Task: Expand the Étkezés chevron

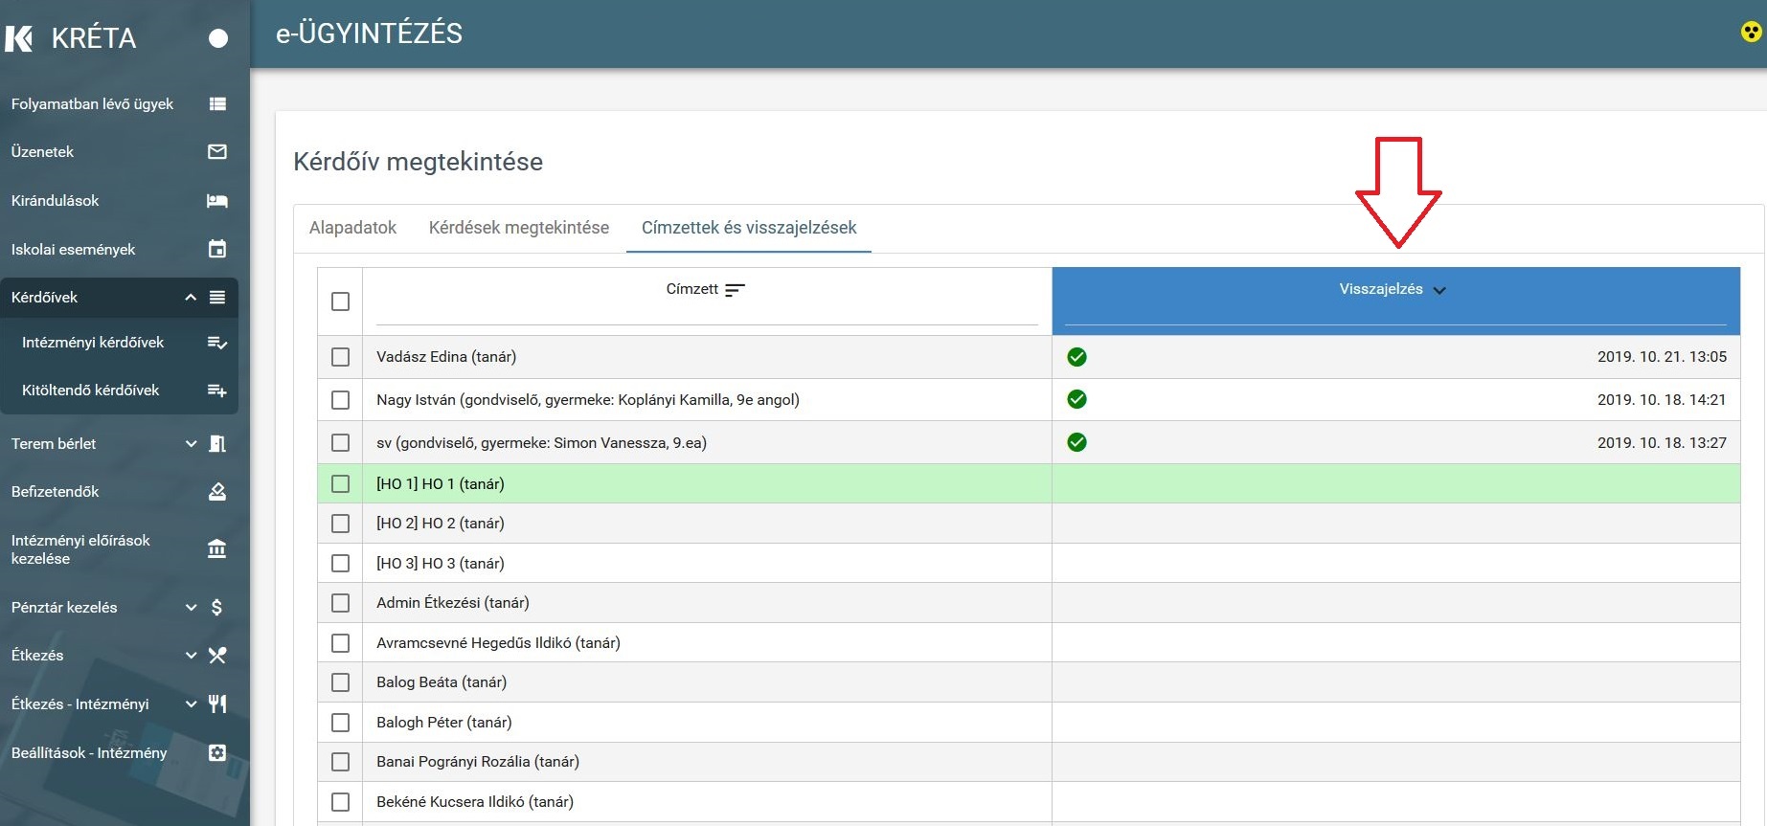Action: (x=191, y=656)
